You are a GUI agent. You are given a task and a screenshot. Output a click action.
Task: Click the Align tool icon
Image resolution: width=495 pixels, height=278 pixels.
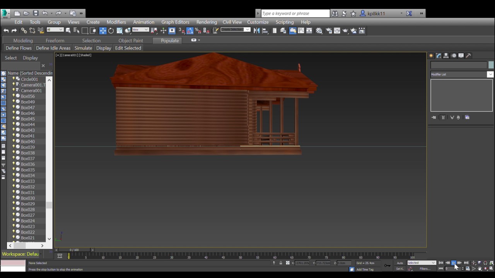pos(265,31)
